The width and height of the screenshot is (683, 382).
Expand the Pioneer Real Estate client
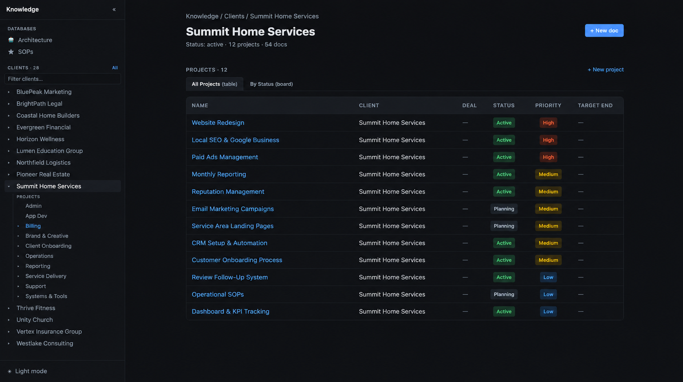[x=9, y=175]
